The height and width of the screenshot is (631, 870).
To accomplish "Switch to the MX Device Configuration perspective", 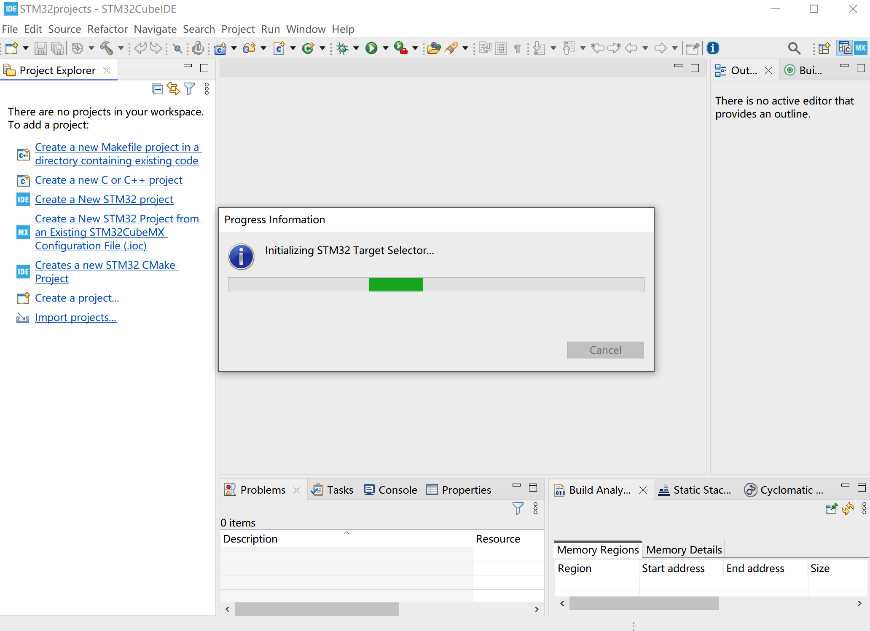I will (861, 48).
